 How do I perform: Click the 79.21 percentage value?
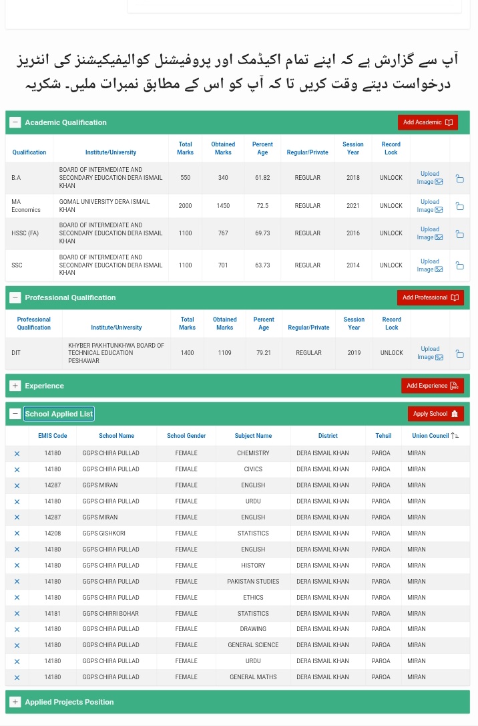[x=264, y=353]
